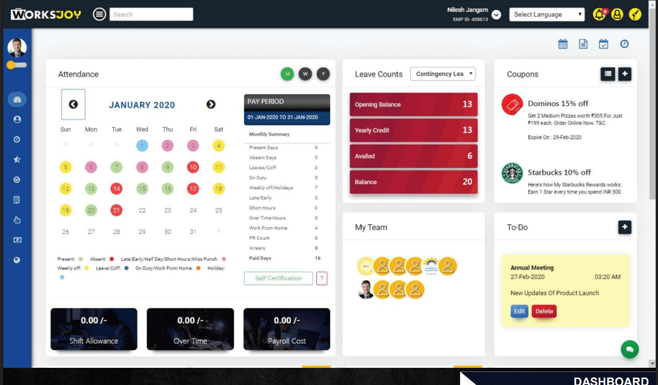Image resolution: width=658 pixels, height=385 pixels.
Task: Open notifications bell icon
Action: 599,14
